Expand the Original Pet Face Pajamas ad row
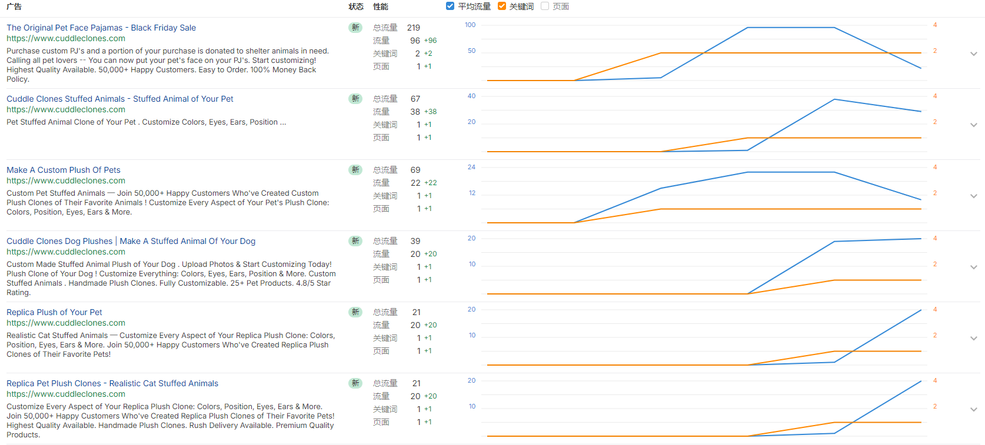 coord(974,53)
